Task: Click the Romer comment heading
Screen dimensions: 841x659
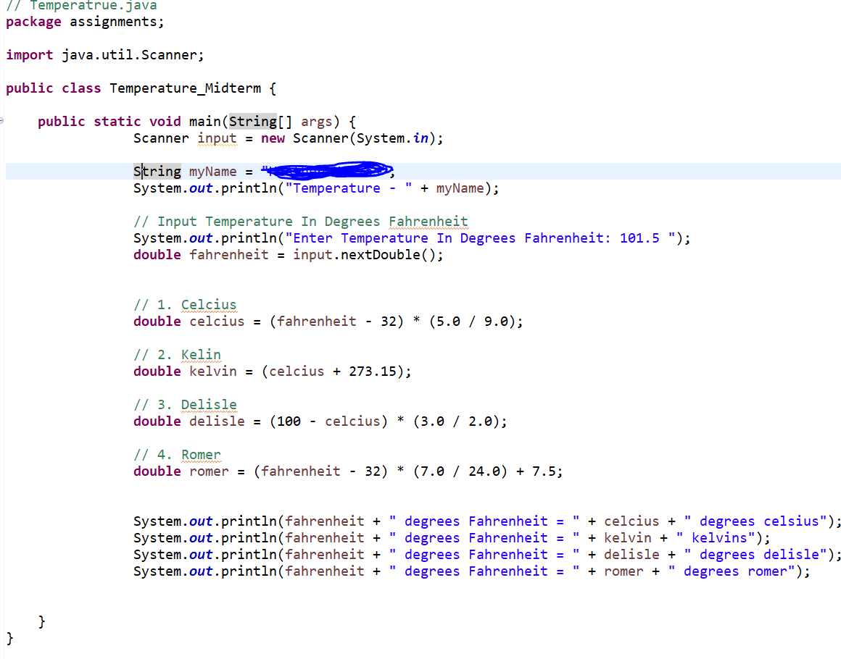Action: point(201,454)
